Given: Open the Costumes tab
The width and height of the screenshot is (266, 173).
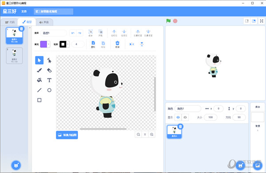Looking at the screenshot, I should 27,22.
